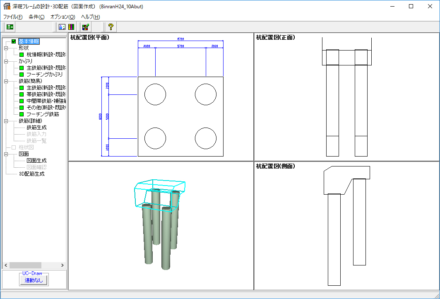The height and width of the screenshot is (299, 440).
Task: Toggle the 基本情報 checkbox in the tree
Action: [14, 41]
